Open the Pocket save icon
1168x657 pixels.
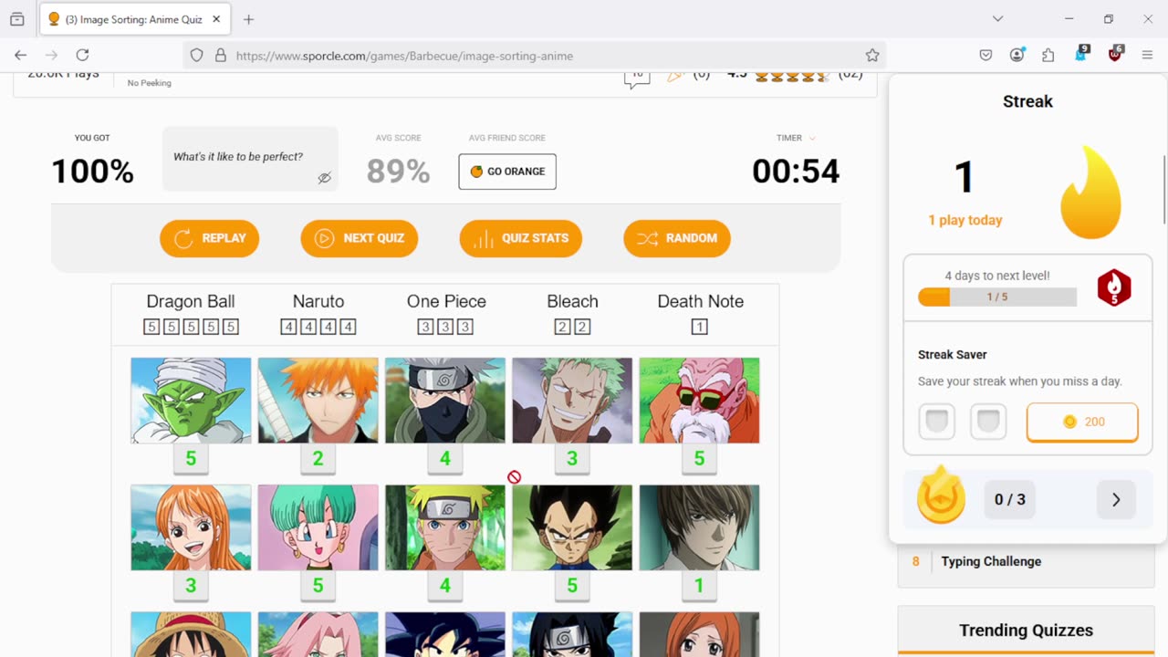pos(985,55)
